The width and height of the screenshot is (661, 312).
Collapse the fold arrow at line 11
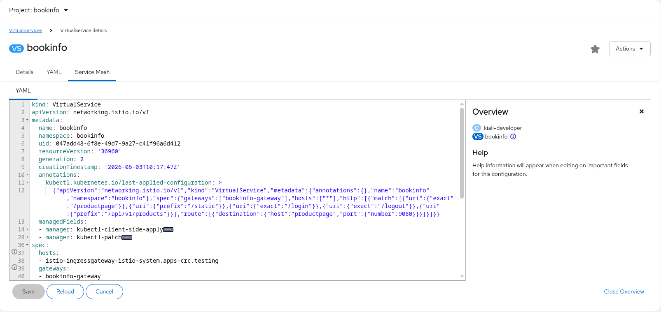tap(28, 183)
